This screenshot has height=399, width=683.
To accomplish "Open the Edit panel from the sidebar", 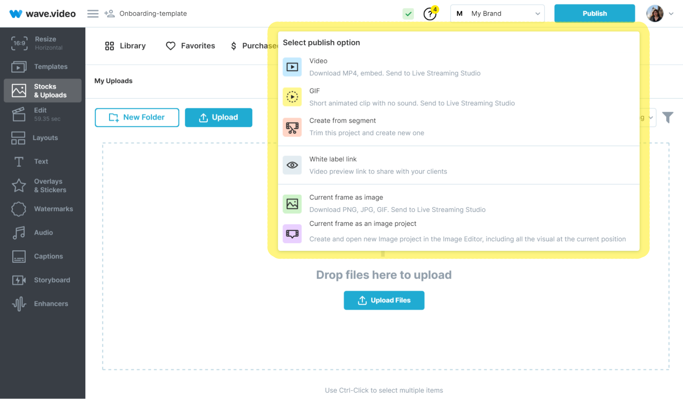I will click(x=43, y=114).
